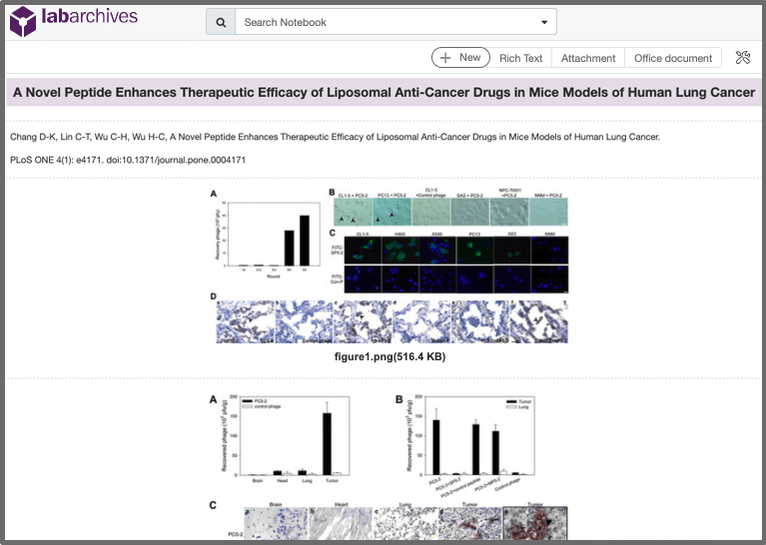The image size is (766, 545).
Task: Click the LabArchives logo
Action: tap(74, 21)
